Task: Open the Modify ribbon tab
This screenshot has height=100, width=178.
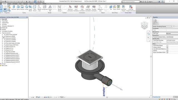Action: pyautogui.click(x=44, y=4)
